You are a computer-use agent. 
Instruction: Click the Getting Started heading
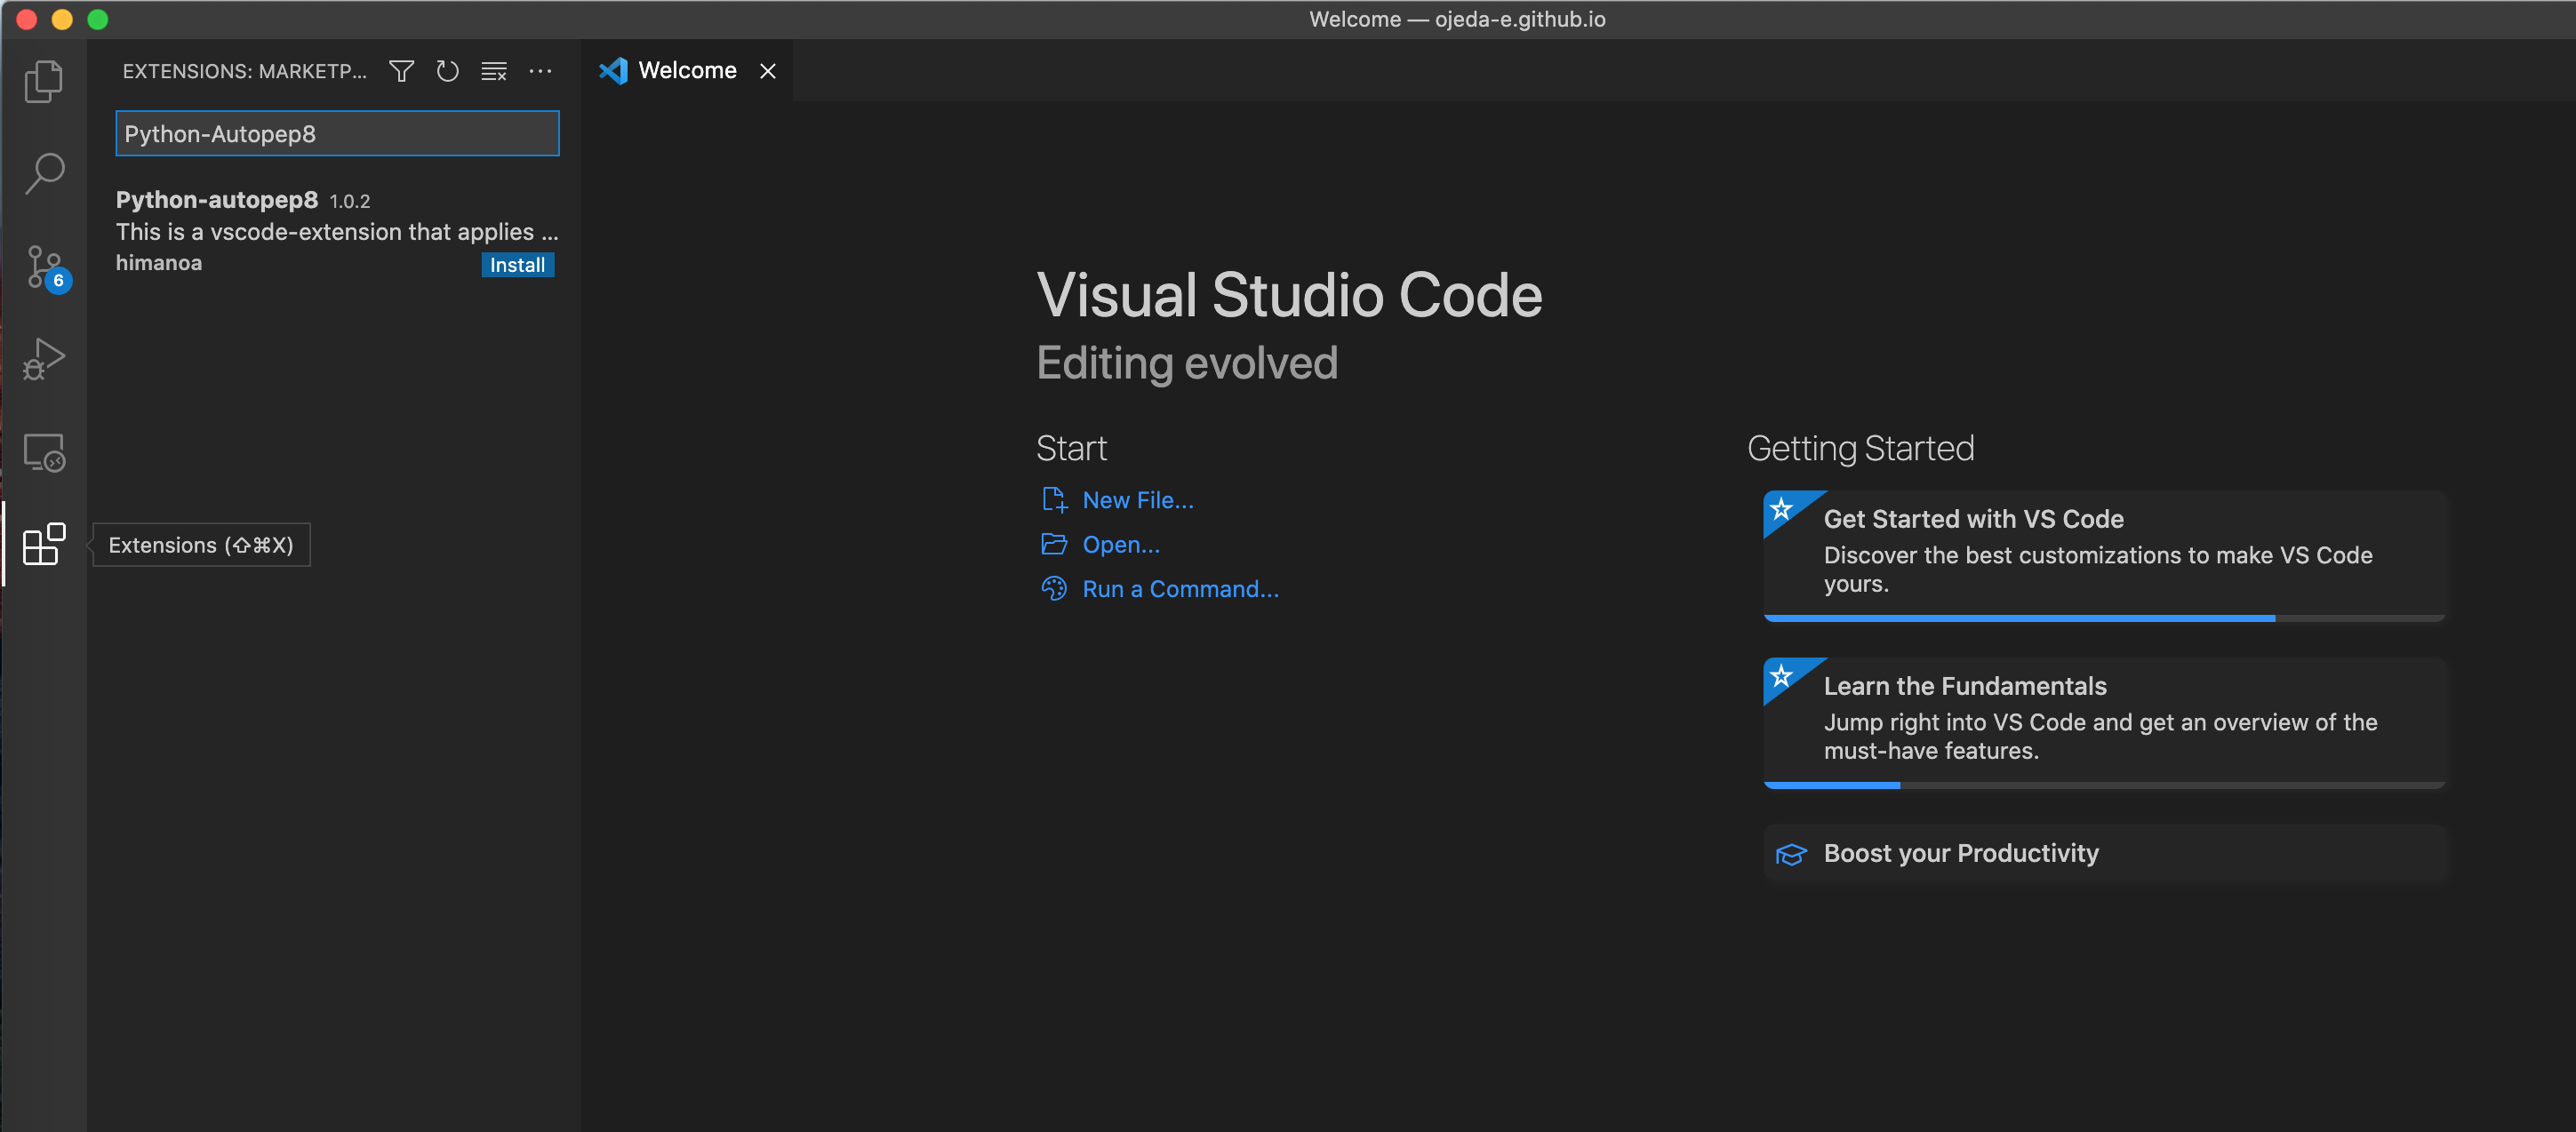point(1860,448)
